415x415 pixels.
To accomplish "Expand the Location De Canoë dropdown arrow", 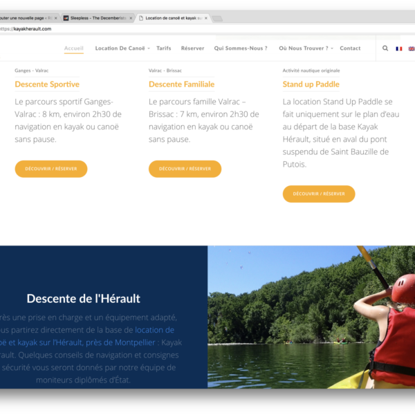I will 149,48.
